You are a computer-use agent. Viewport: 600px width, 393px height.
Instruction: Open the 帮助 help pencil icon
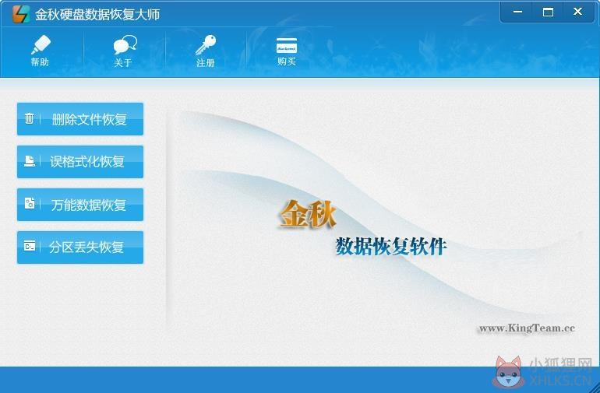click(41, 45)
